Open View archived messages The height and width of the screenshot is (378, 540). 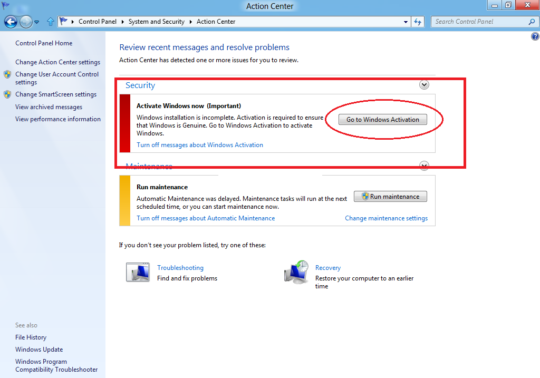pyautogui.click(x=49, y=106)
